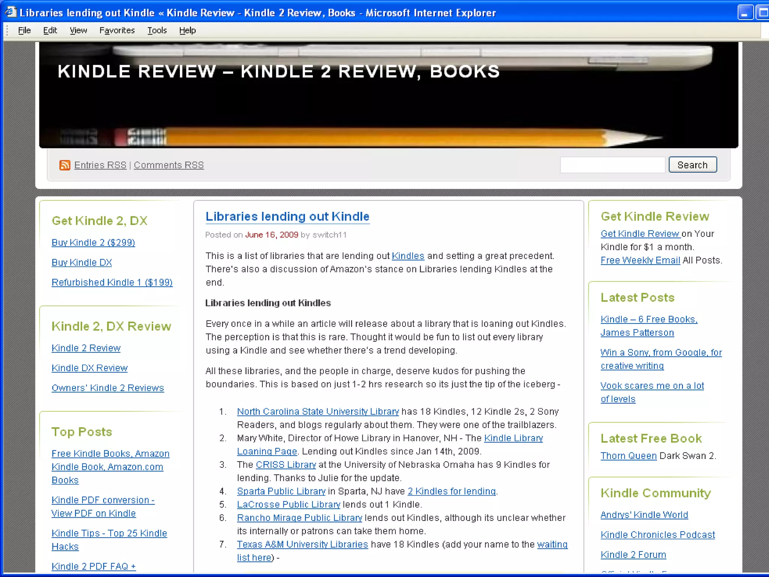Click the Internet Explorer title bar icon
Screen dimensions: 769x577
pos(11,12)
